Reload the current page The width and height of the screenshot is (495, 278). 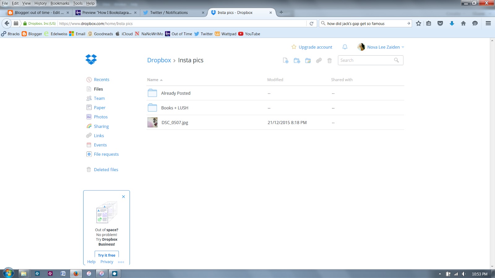tap(312, 23)
